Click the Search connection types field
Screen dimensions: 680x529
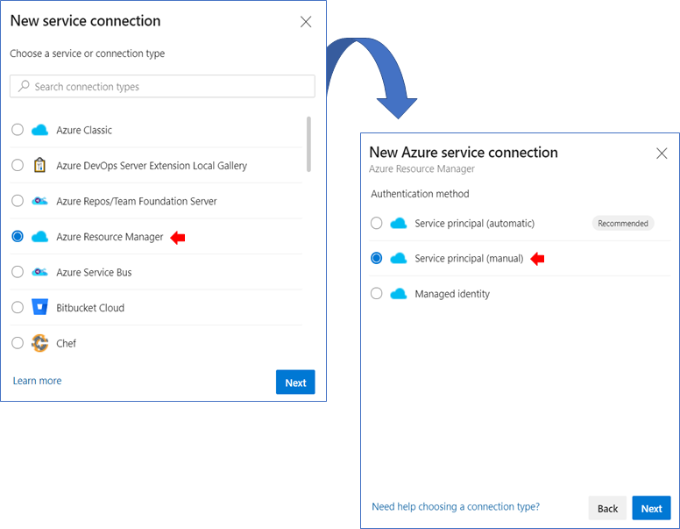(162, 86)
